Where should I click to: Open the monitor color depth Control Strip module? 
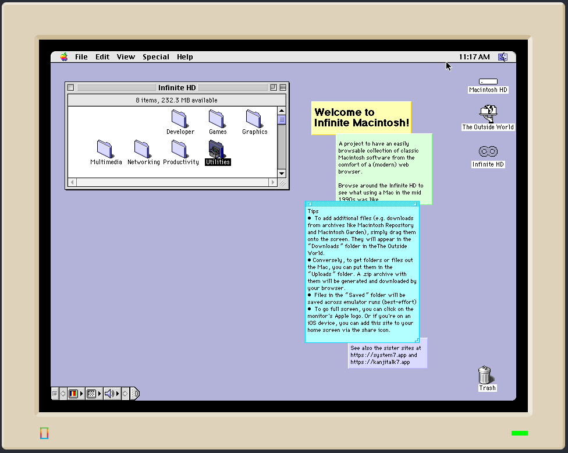(x=73, y=394)
